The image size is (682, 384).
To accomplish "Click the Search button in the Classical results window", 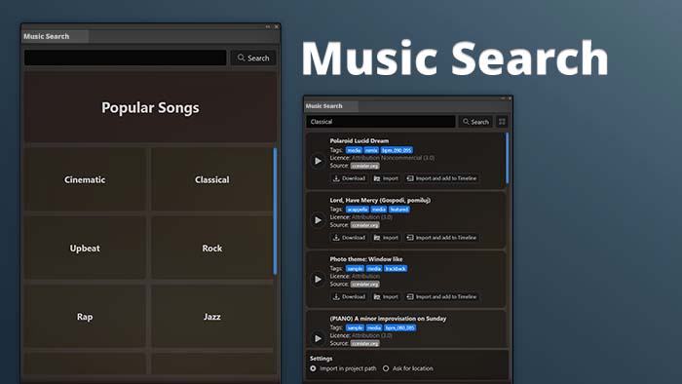I will tap(475, 122).
